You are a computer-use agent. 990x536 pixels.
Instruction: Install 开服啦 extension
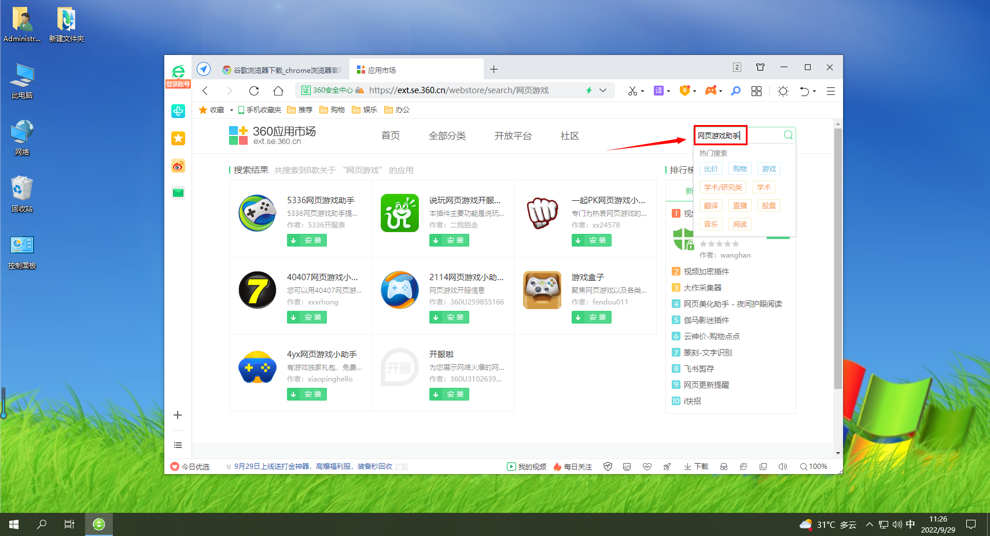[x=449, y=394]
